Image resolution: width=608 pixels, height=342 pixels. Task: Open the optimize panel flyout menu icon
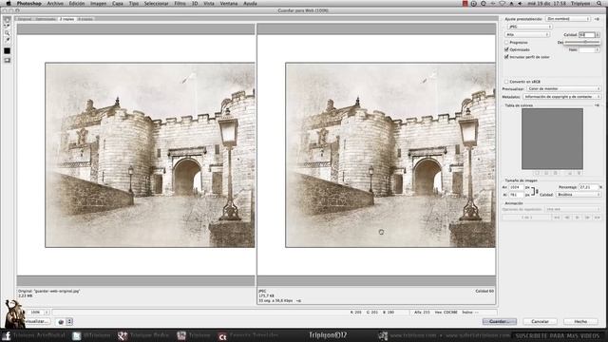click(x=597, y=19)
